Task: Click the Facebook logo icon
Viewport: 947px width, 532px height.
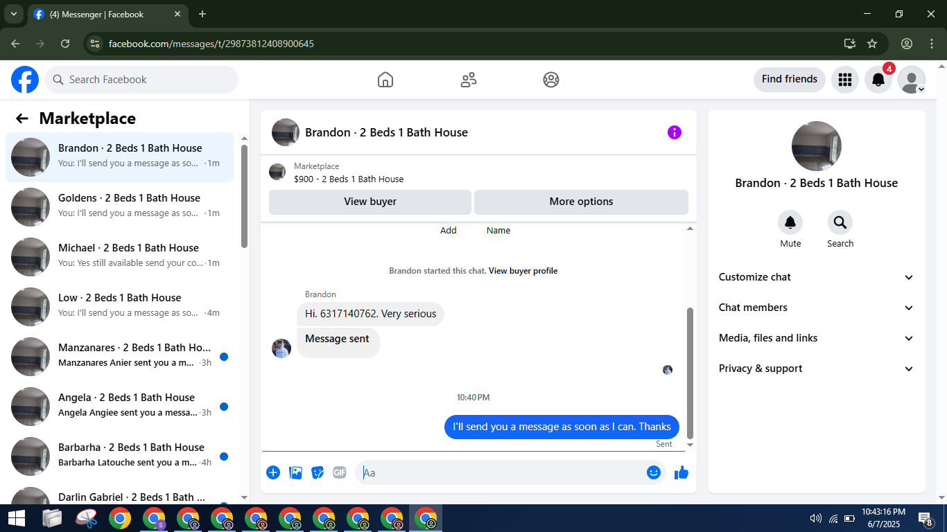Action: [25, 80]
